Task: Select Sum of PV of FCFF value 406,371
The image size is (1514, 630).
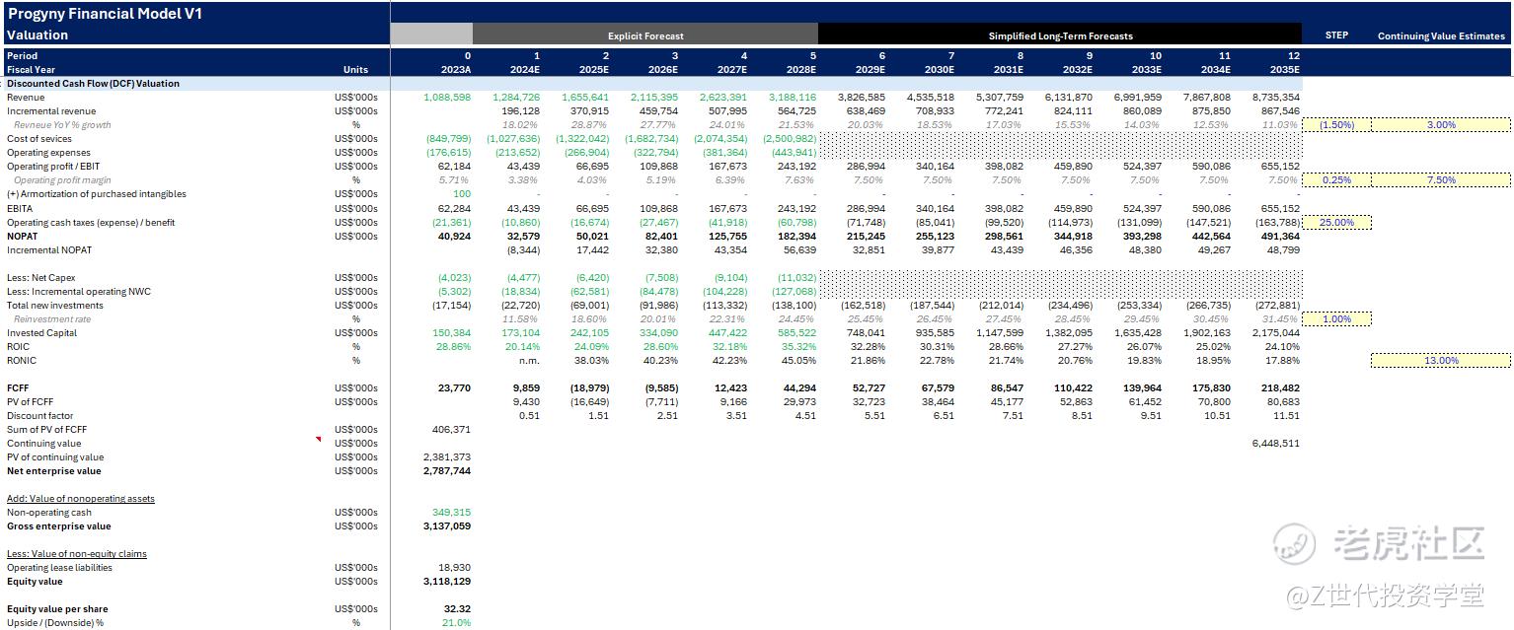Action: tap(452, 430)
